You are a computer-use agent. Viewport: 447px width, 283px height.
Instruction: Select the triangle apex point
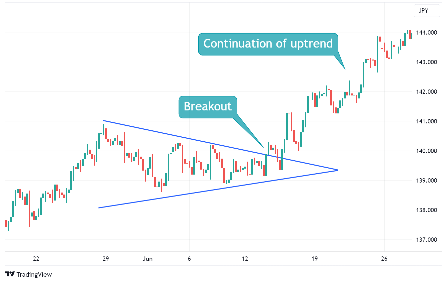click(338, 170)
